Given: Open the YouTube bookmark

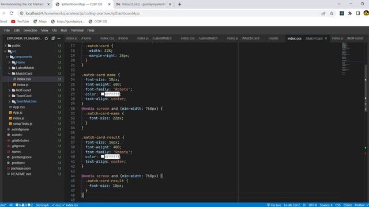Looking at the screenshot, I should 20,21.
